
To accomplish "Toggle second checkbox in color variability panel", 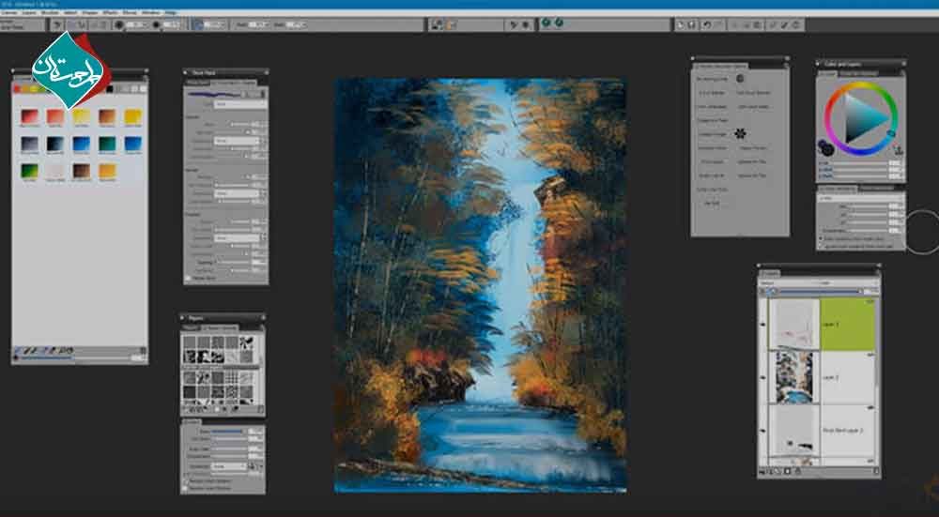I will [823, 245].
